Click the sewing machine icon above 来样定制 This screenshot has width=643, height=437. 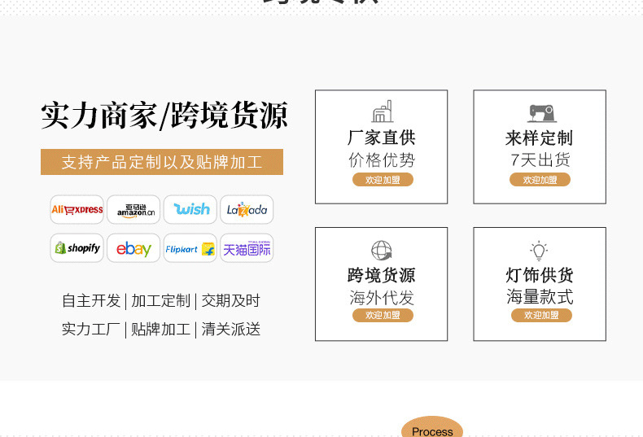click(x=542, y=114)
